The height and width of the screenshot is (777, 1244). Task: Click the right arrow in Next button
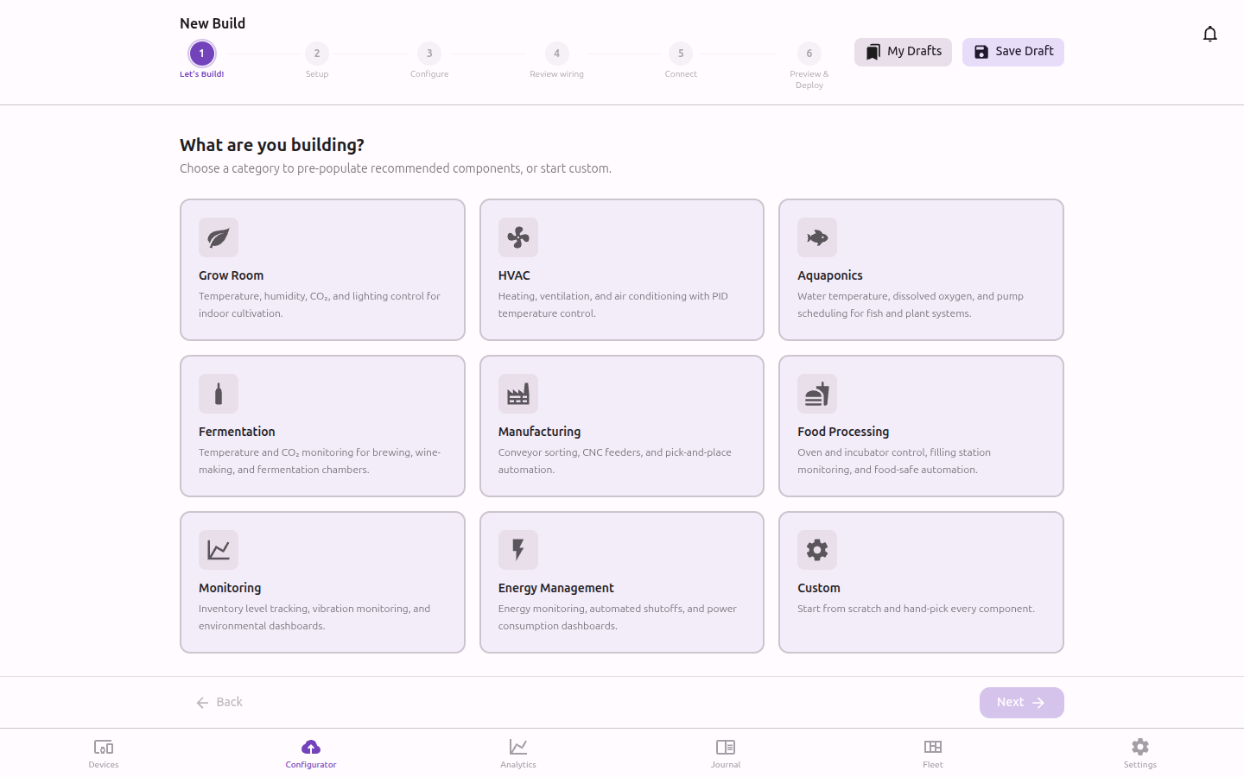point(1038,703)
